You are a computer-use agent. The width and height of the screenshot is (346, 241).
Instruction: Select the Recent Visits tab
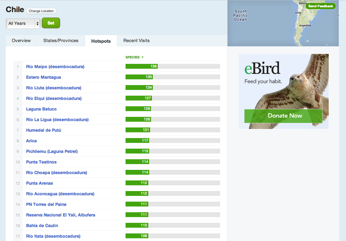[x=136, y=40]
